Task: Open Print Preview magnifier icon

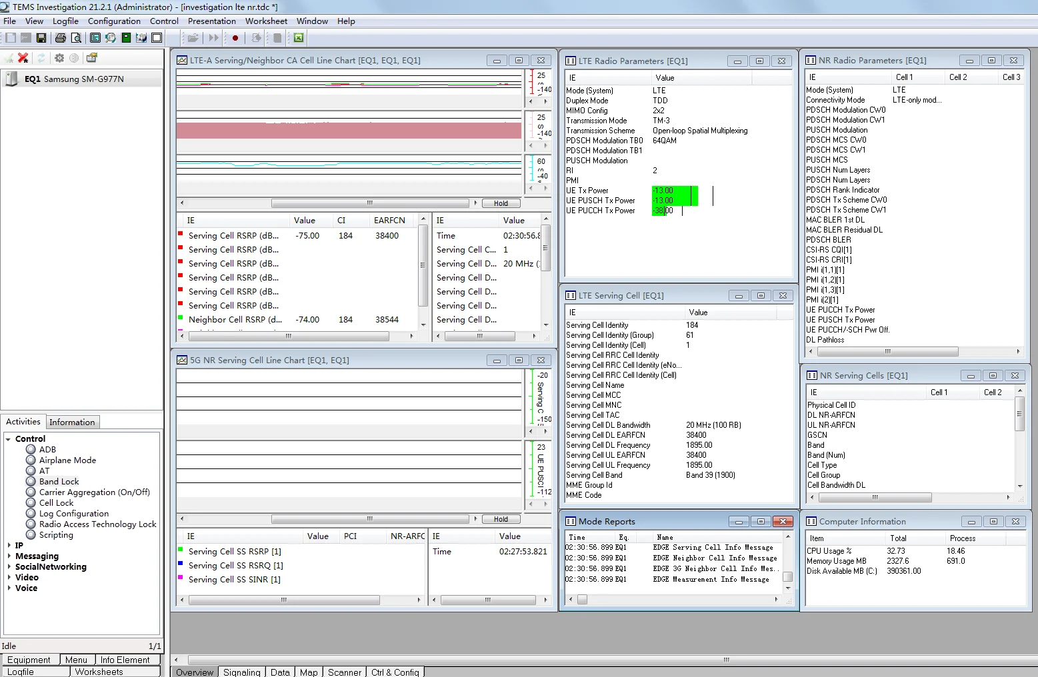Action: point(76,38)
